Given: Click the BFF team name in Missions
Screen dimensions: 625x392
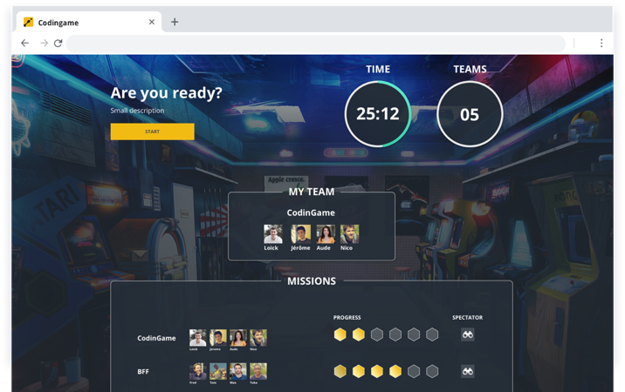Looking at the screenshot, I should 143,371.
